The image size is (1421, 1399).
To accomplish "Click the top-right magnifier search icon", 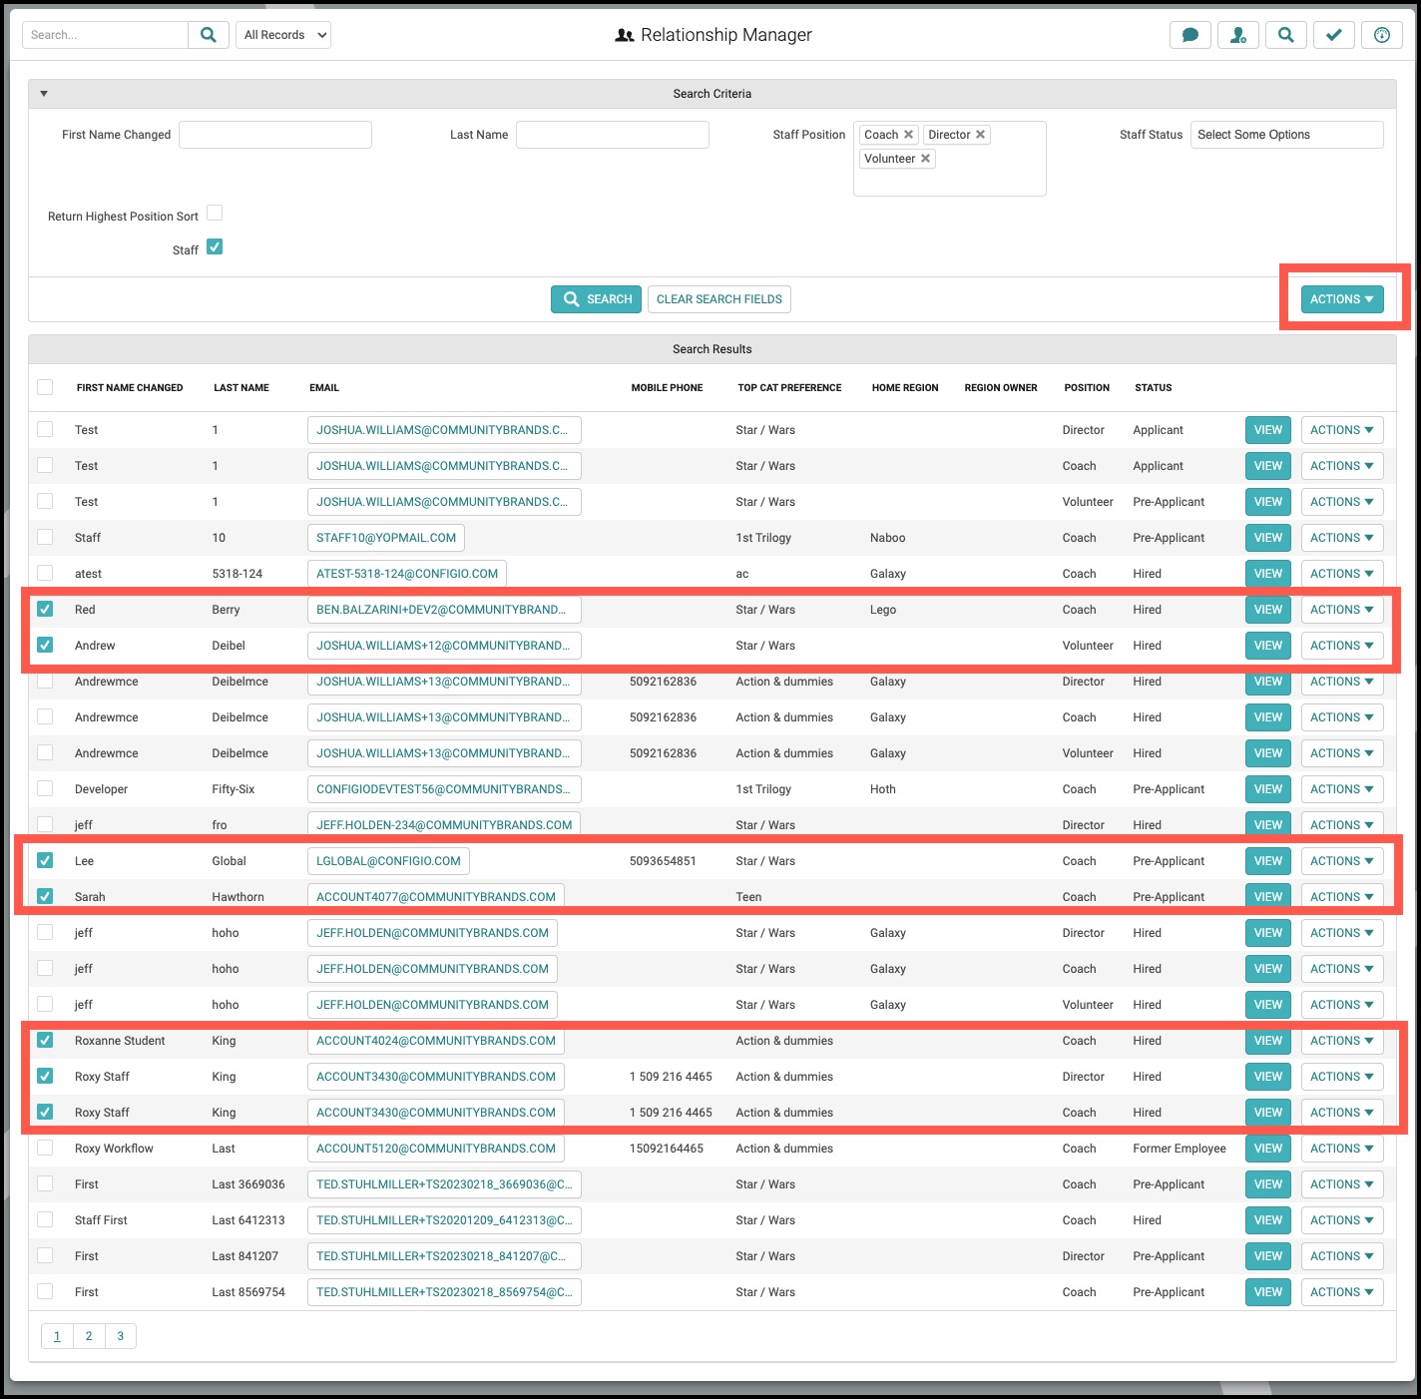I will tap(1286, 35).
